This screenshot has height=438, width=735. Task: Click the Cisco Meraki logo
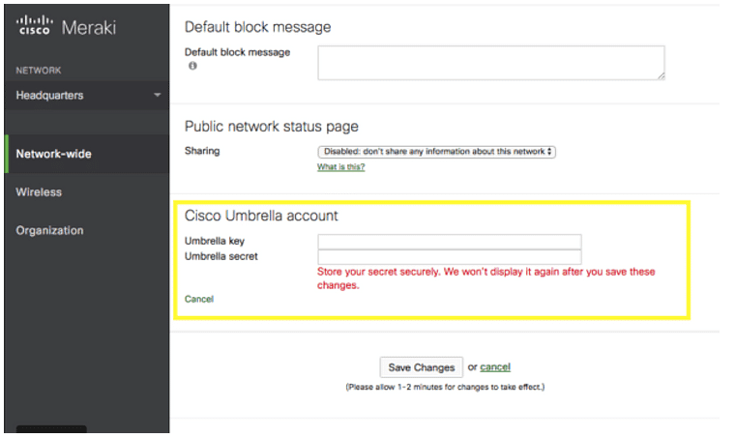click(66, 27)
